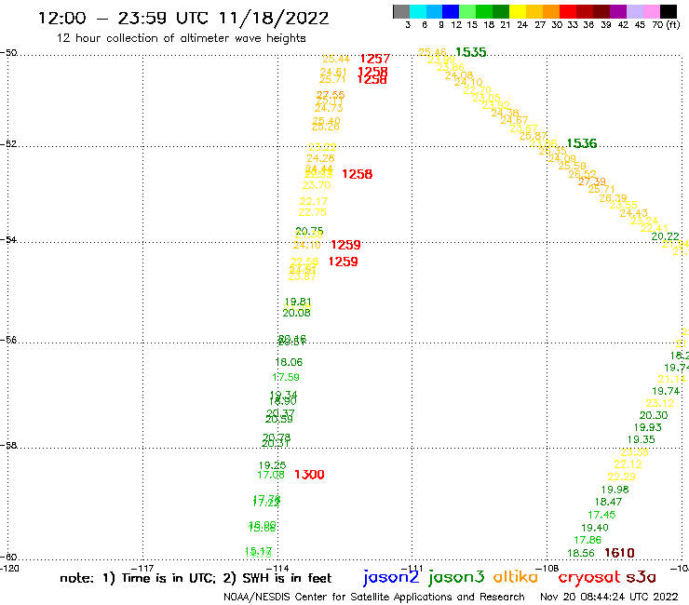Click the wave height value 17.86
Image resolution: width=689 pixels, height=605 pixels.
pyautogui.click(x=588, y=540)
